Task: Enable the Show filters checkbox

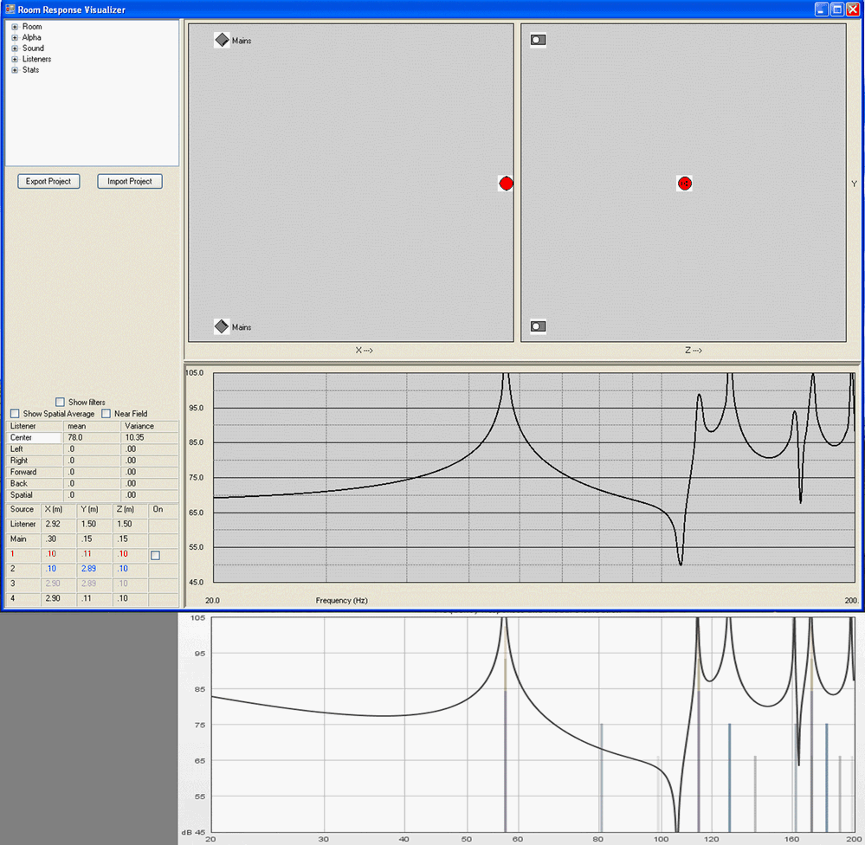Action: (60, 402)
